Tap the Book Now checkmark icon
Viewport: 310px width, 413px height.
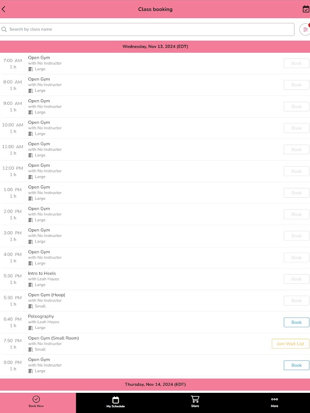[x=36, y=399]
